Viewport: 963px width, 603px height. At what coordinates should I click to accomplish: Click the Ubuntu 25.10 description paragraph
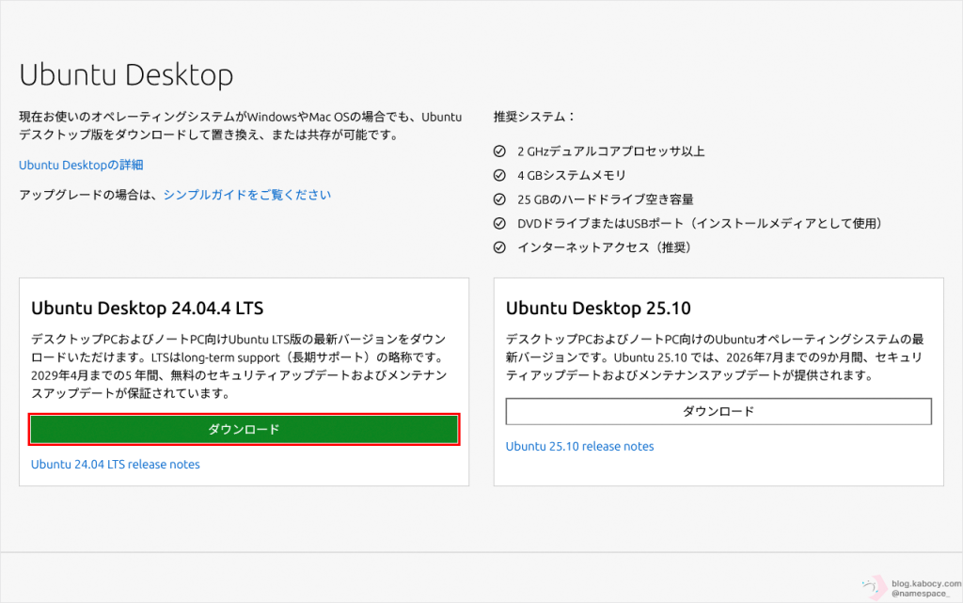click(717, 357)
